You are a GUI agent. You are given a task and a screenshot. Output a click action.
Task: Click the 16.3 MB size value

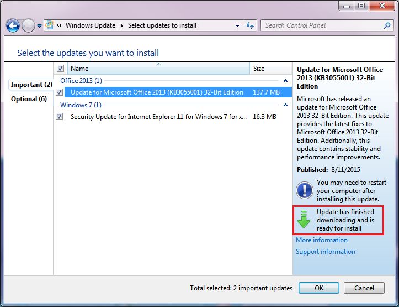point(264,117)
